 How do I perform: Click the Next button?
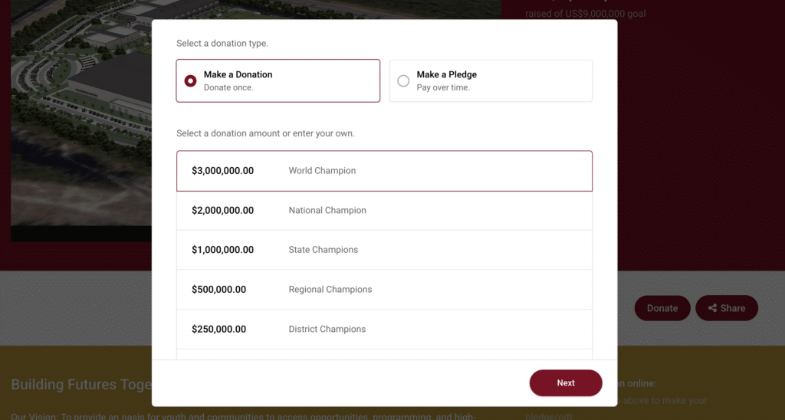coord(566,383)
